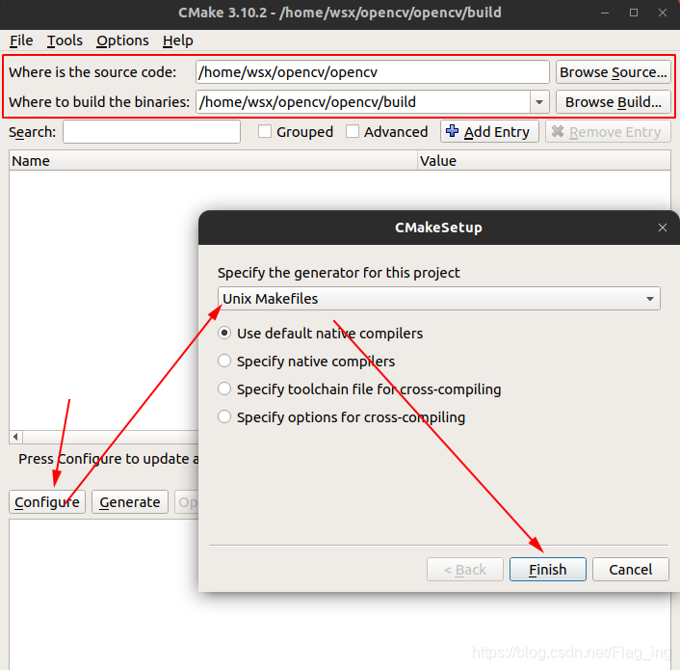Open the Help menu
The image size is (680, 670).
pyautogui.click(x=178, y=40)
